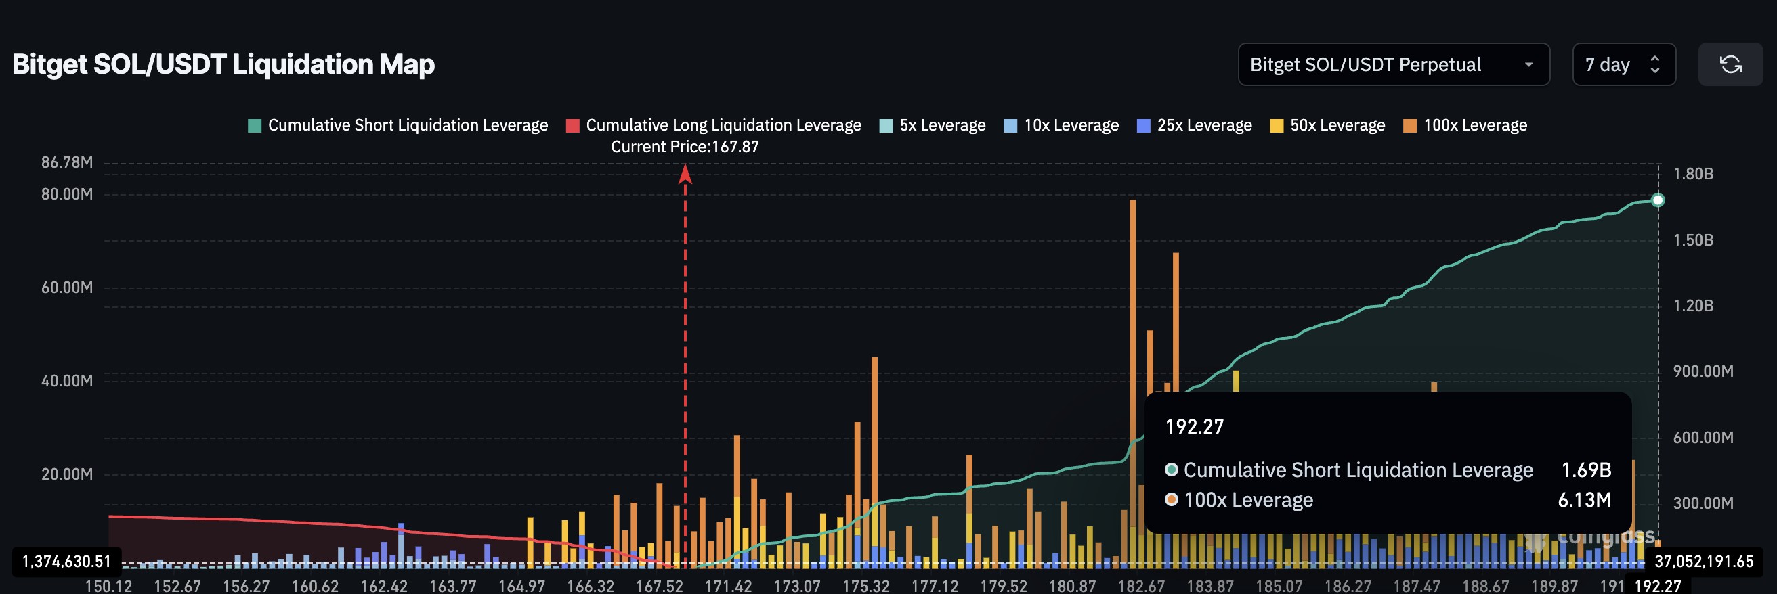Screen dimensions: 1777x594
Task: Click the 182.67 x-axis price label
Action: tap(1141, 586)
